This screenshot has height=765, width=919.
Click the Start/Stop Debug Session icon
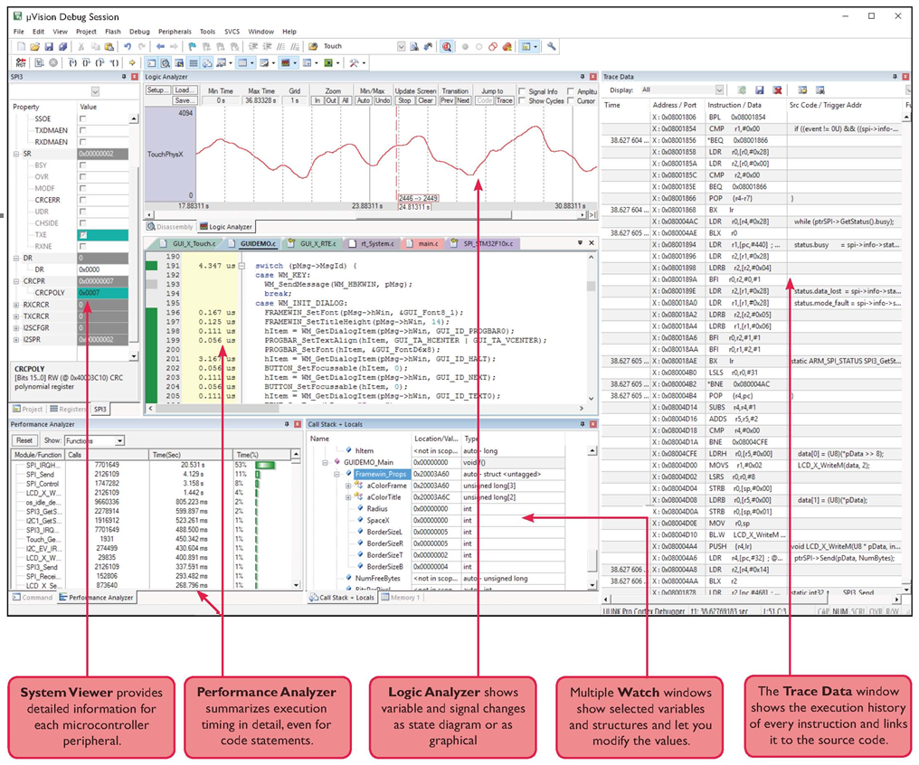(447, 45)
